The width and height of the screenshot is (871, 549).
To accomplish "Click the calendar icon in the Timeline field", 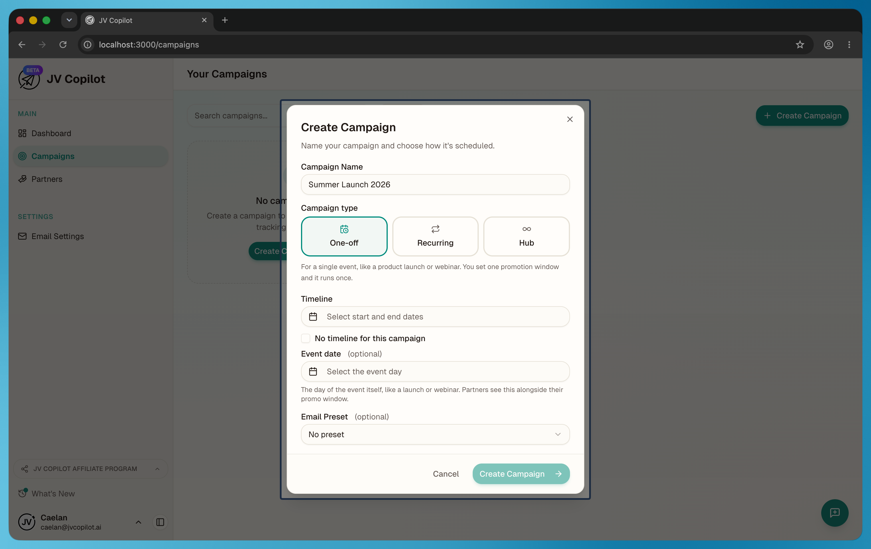I will pyautogui.click(x=313, y=317).
